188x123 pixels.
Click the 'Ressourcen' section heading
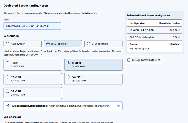pos(11,36)
